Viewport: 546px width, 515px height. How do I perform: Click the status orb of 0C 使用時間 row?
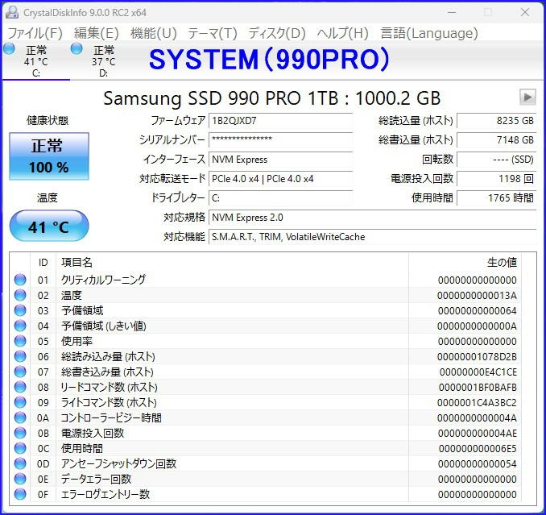pos(20,448)
